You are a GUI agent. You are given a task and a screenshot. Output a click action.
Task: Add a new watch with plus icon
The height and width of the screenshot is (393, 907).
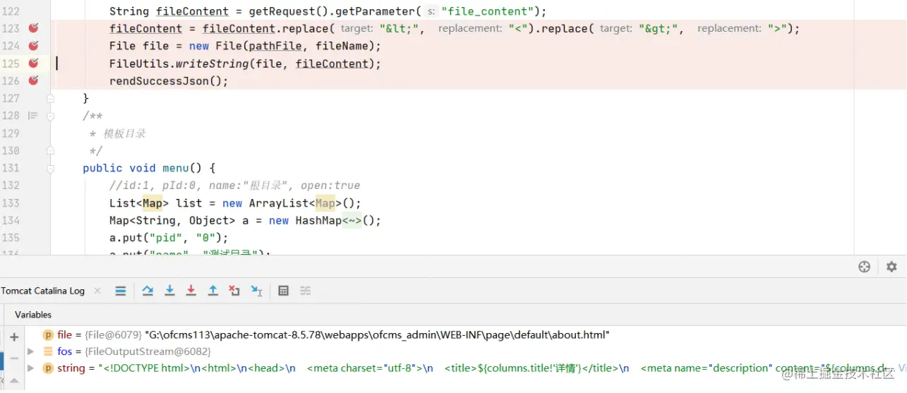(x=14, y=337)
